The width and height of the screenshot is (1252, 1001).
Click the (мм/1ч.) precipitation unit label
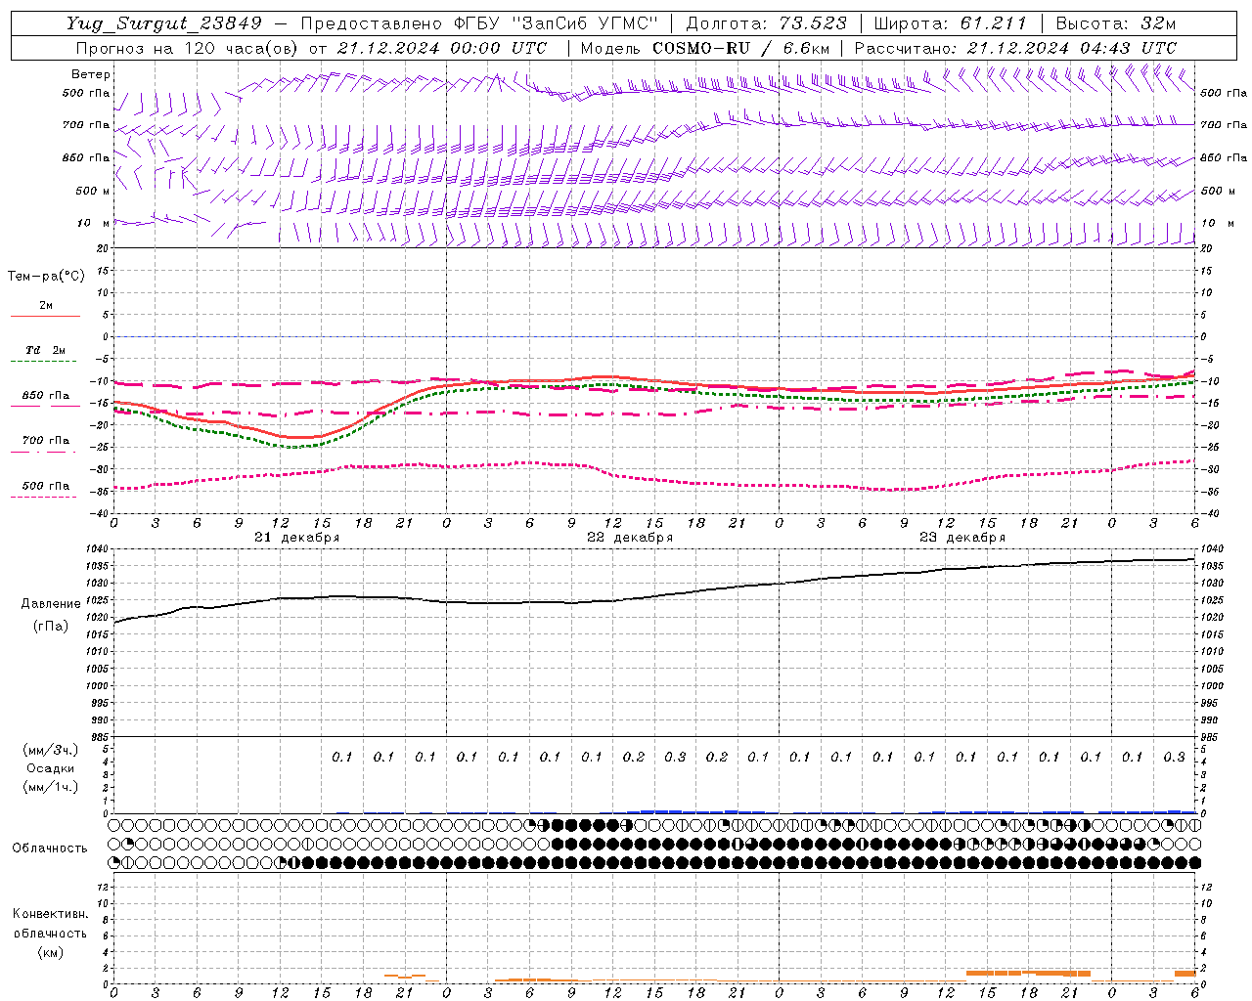pos(50,787)
